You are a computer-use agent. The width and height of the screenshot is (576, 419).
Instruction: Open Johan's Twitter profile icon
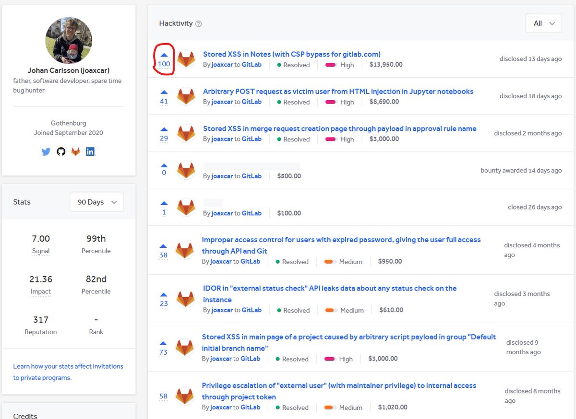(46, 151)
